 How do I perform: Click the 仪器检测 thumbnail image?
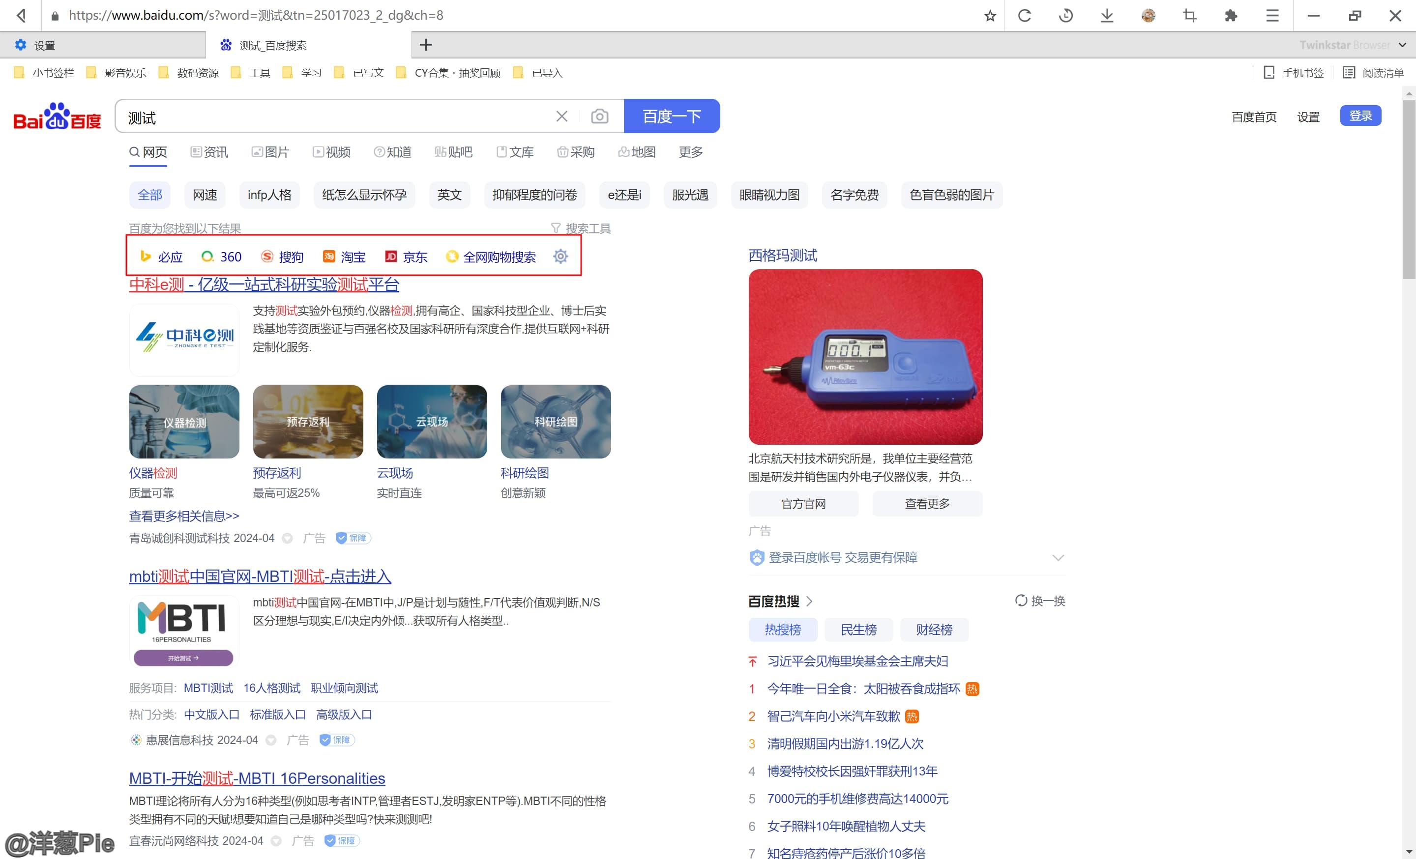point(184,422)
